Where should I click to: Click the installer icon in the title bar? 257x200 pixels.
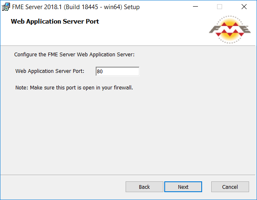pos(6,7)
